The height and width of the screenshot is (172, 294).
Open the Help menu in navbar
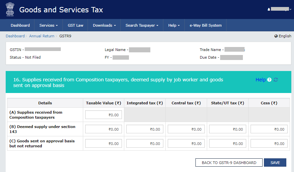click(x=174, y=25)
